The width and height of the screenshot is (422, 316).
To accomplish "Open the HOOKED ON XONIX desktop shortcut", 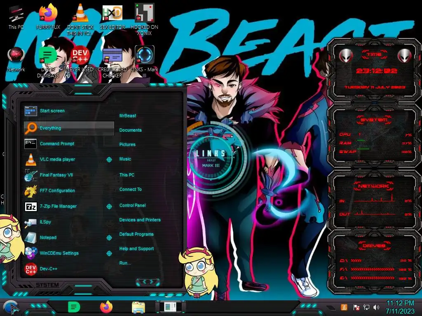I will [x=144, y=20].
